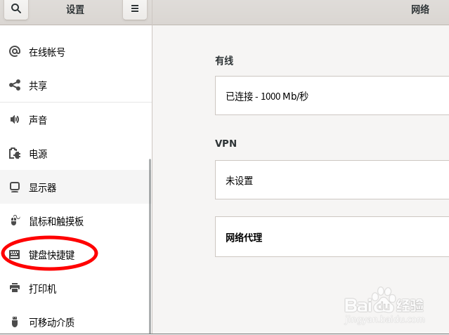Click the VPN section heading

(x=226, y=143)
